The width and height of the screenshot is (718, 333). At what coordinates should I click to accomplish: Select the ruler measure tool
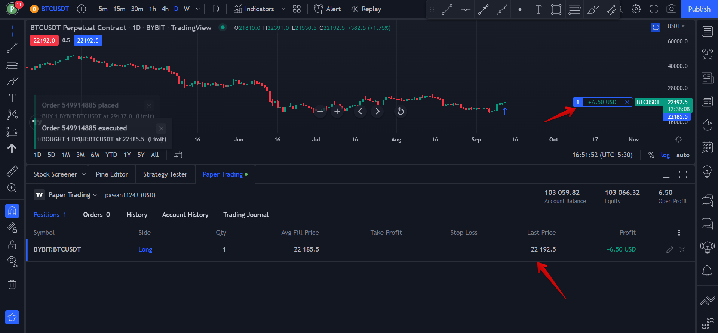(x=12, y=171)
